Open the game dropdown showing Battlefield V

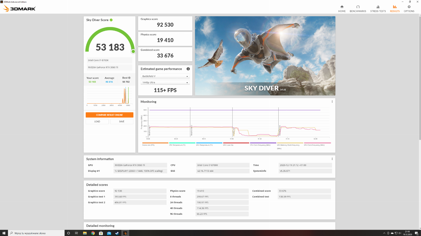(165, 76)
